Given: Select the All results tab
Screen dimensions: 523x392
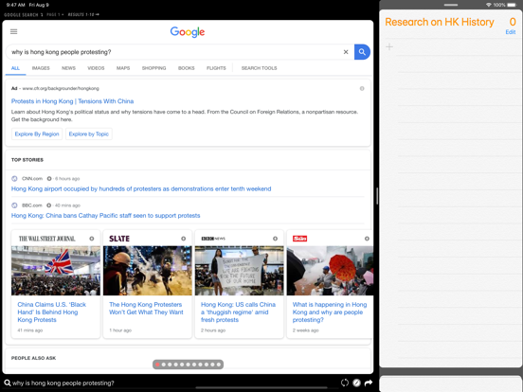Looking at the screenshot, I should point(15,68).
